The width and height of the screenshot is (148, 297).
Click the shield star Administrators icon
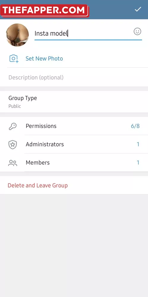(x=13, y=145)
